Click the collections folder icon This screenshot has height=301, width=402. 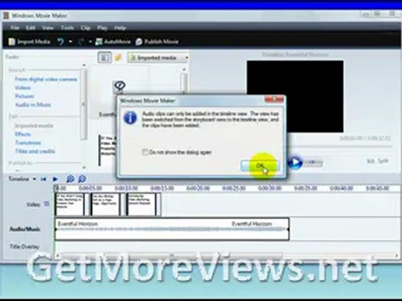[118, 58]
